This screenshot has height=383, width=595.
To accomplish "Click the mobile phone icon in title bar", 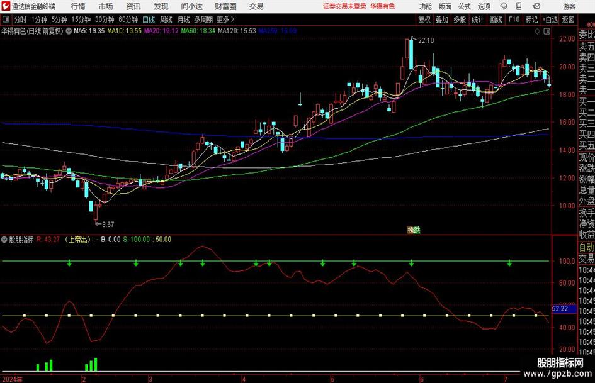I will click(x=519, y=6).
